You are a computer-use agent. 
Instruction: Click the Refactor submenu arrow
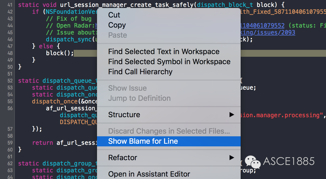[x=232, y=158]
